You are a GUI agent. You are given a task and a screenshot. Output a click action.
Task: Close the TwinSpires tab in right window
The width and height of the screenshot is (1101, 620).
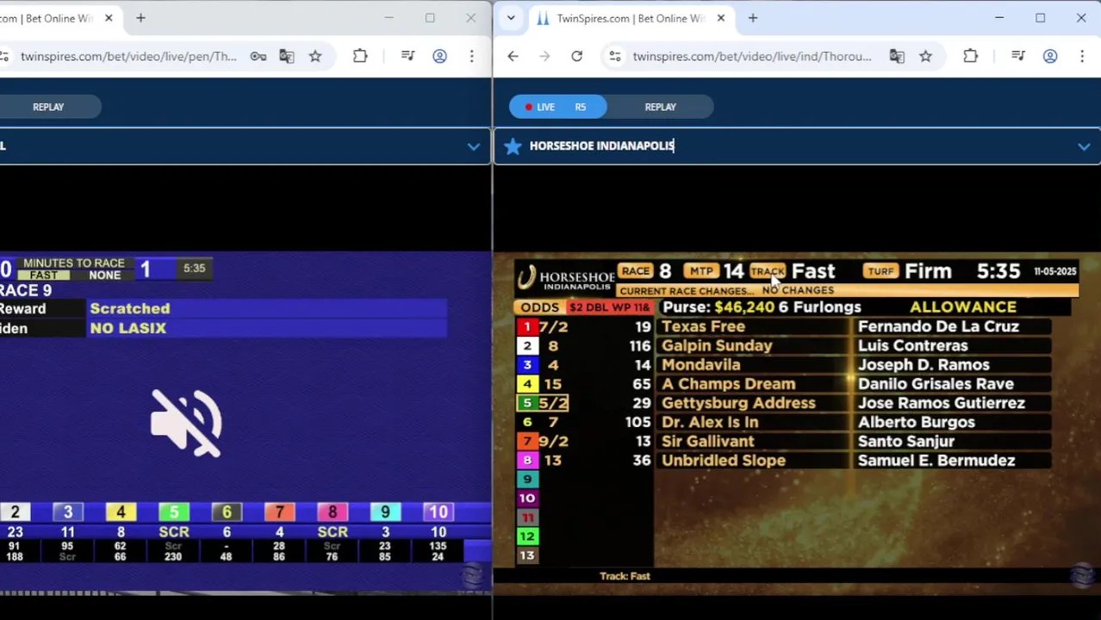point(721,18)
